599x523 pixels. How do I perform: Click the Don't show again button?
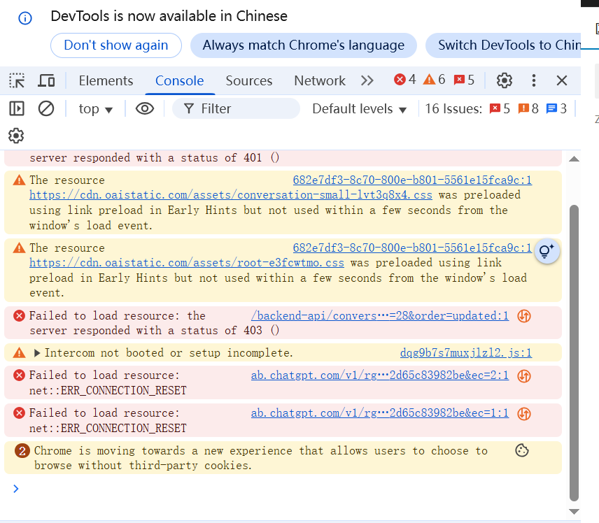click(116, 45)
